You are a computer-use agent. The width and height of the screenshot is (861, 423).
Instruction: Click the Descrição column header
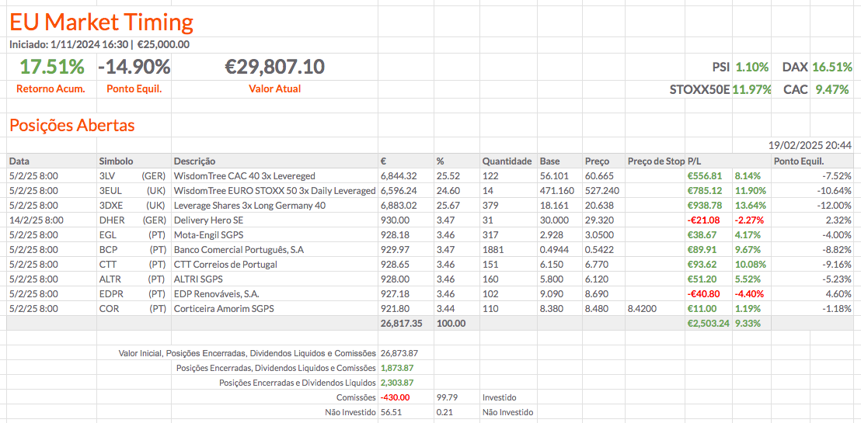(x=195, y=161)
